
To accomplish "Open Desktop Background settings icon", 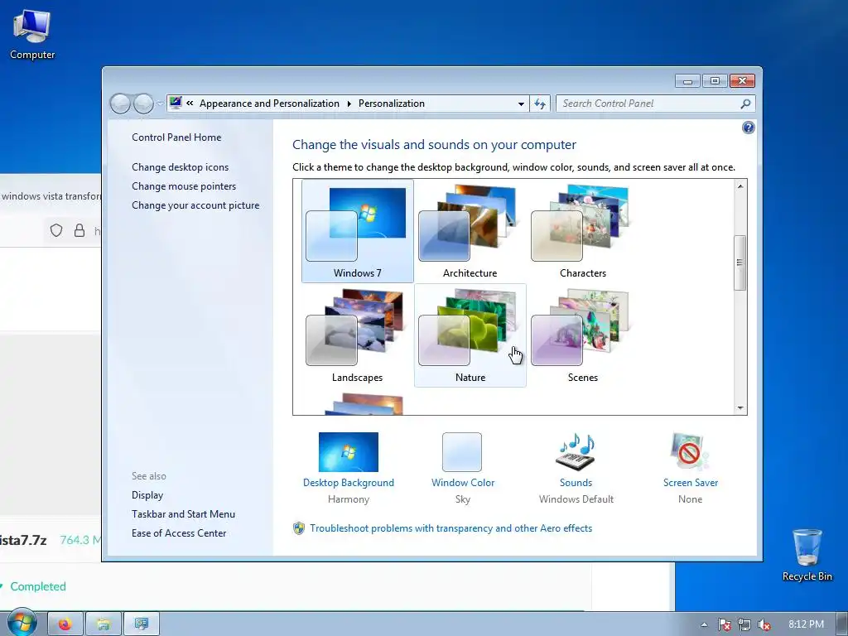I will tap(349, 452).
